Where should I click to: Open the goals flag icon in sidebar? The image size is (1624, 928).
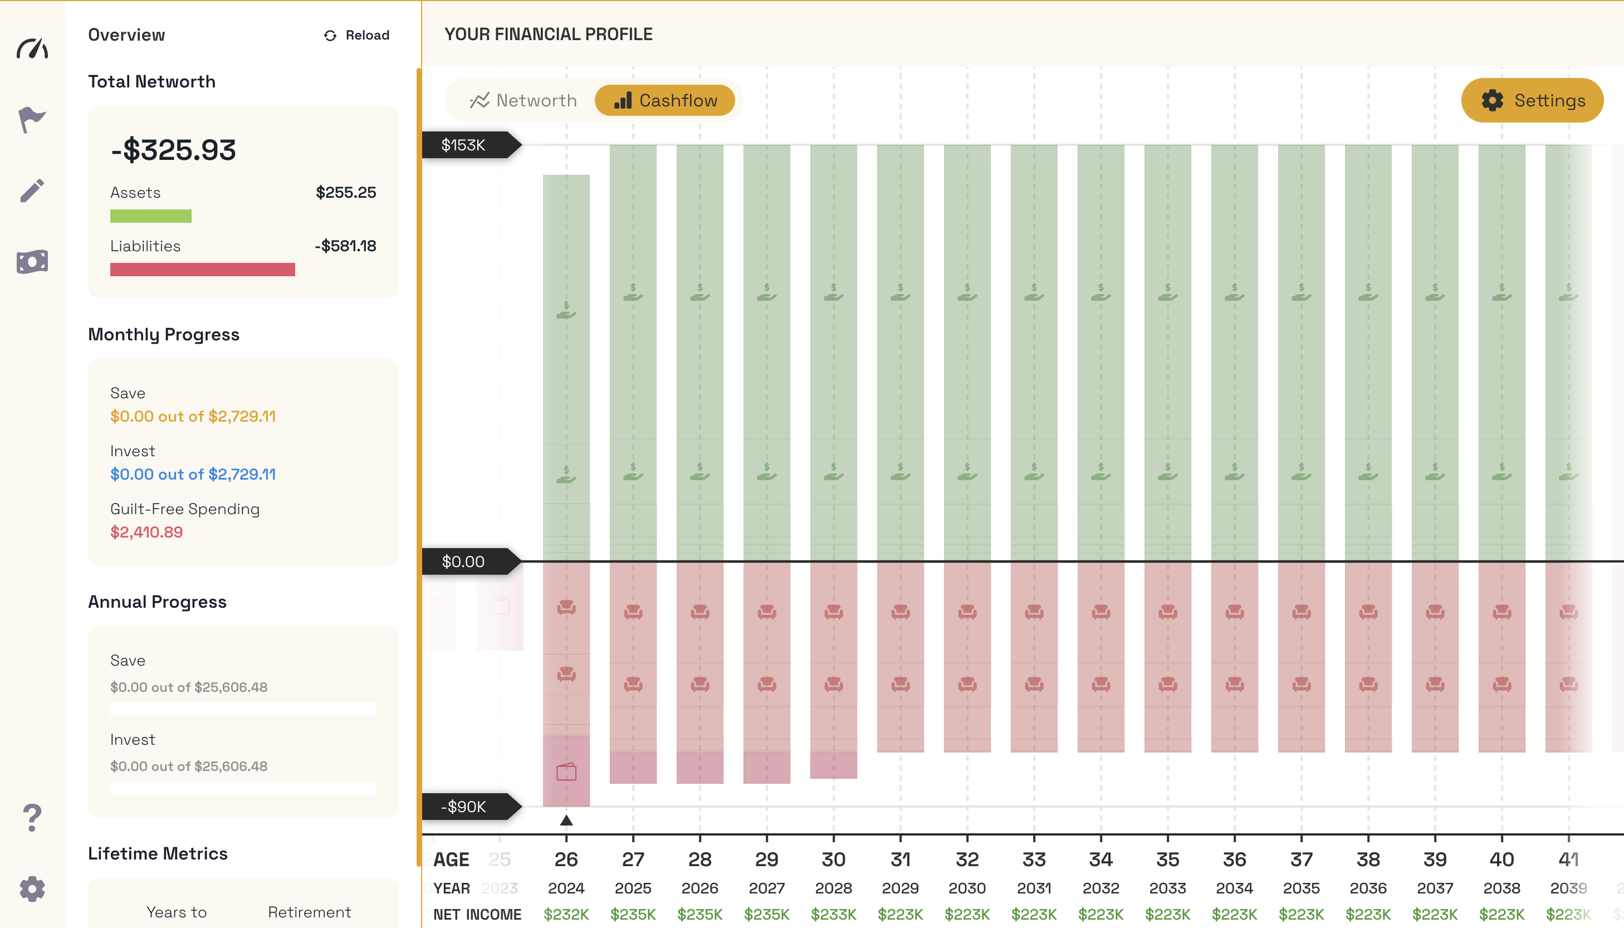click(32, 119)
